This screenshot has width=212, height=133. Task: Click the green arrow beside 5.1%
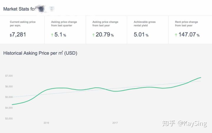[52, 35]
